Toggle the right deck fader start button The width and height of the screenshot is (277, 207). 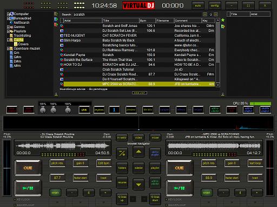click(232, 178)
